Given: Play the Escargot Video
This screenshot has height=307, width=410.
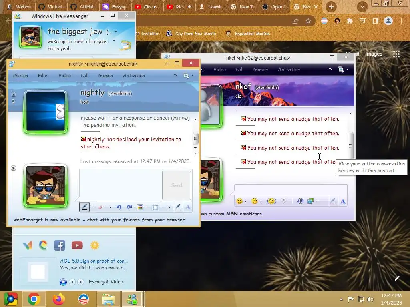Looking at the screenshot, I should coord(63,282).
